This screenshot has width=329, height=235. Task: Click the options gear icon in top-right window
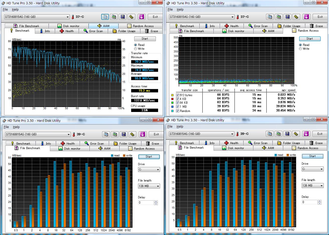coord(296,17)
